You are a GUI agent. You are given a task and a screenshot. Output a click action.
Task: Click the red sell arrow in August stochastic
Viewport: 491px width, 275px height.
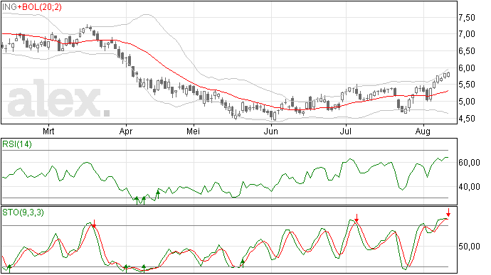[448, 212]
